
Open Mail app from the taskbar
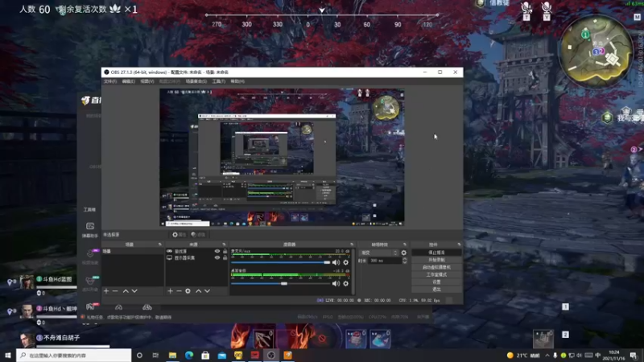pyautogui.click(x=222, y=355)
